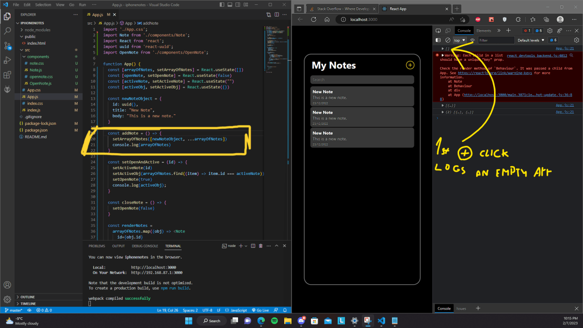Collapse the public folder in Explorer
The width and height of the screenshot is (583, 328).
[x=30, y=36]
